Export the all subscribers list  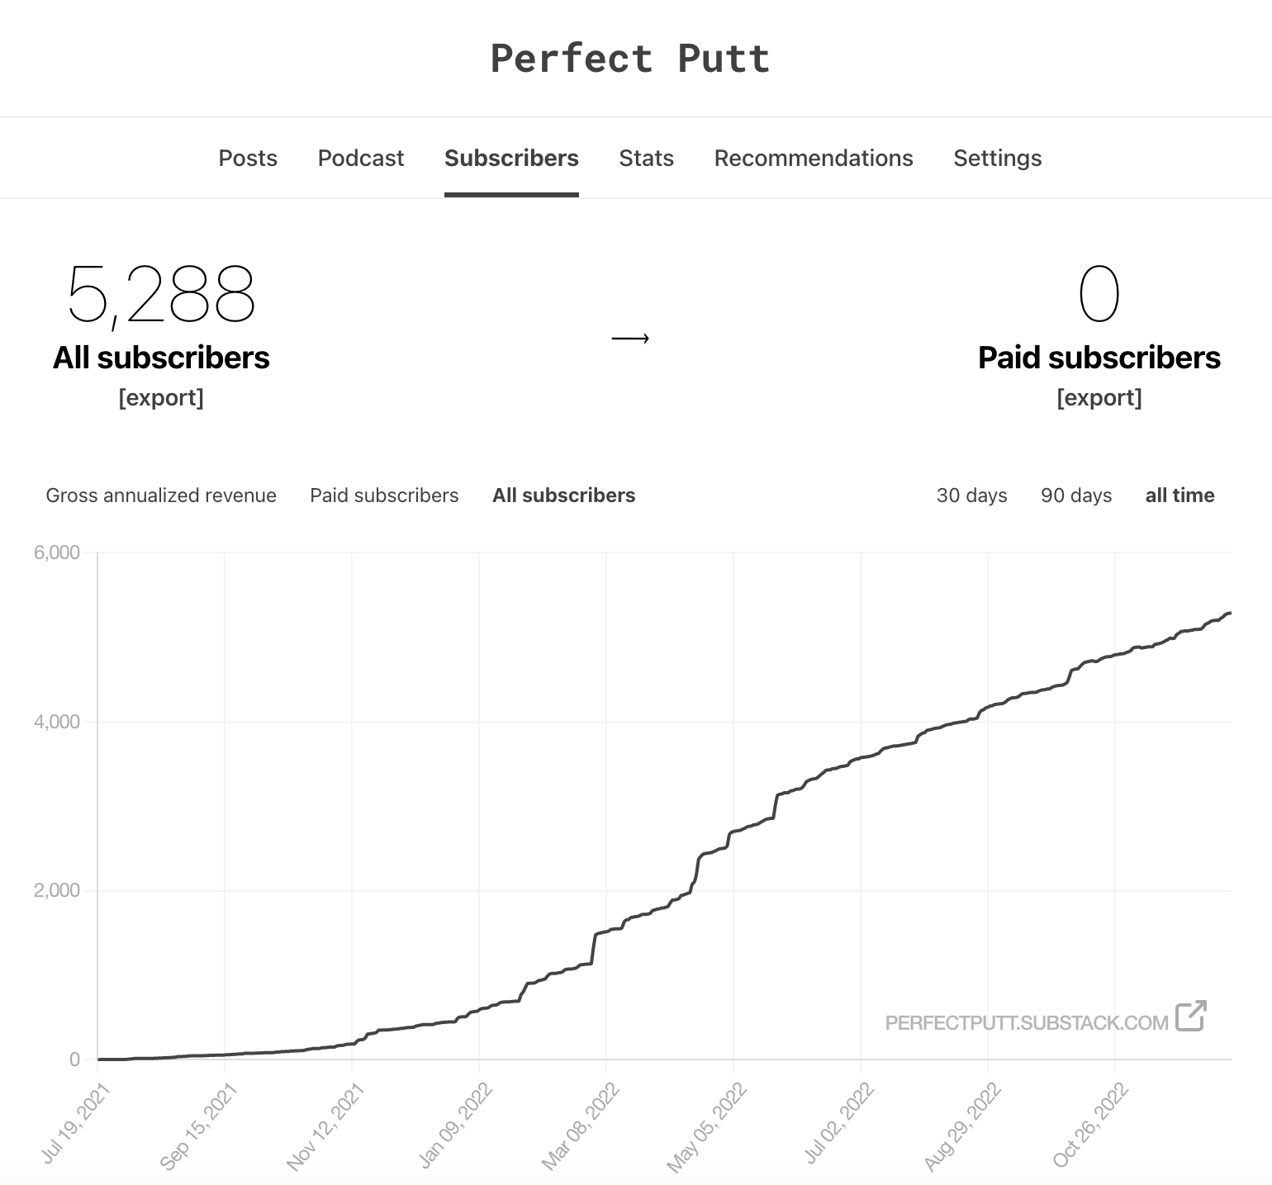tap(161, 397)
